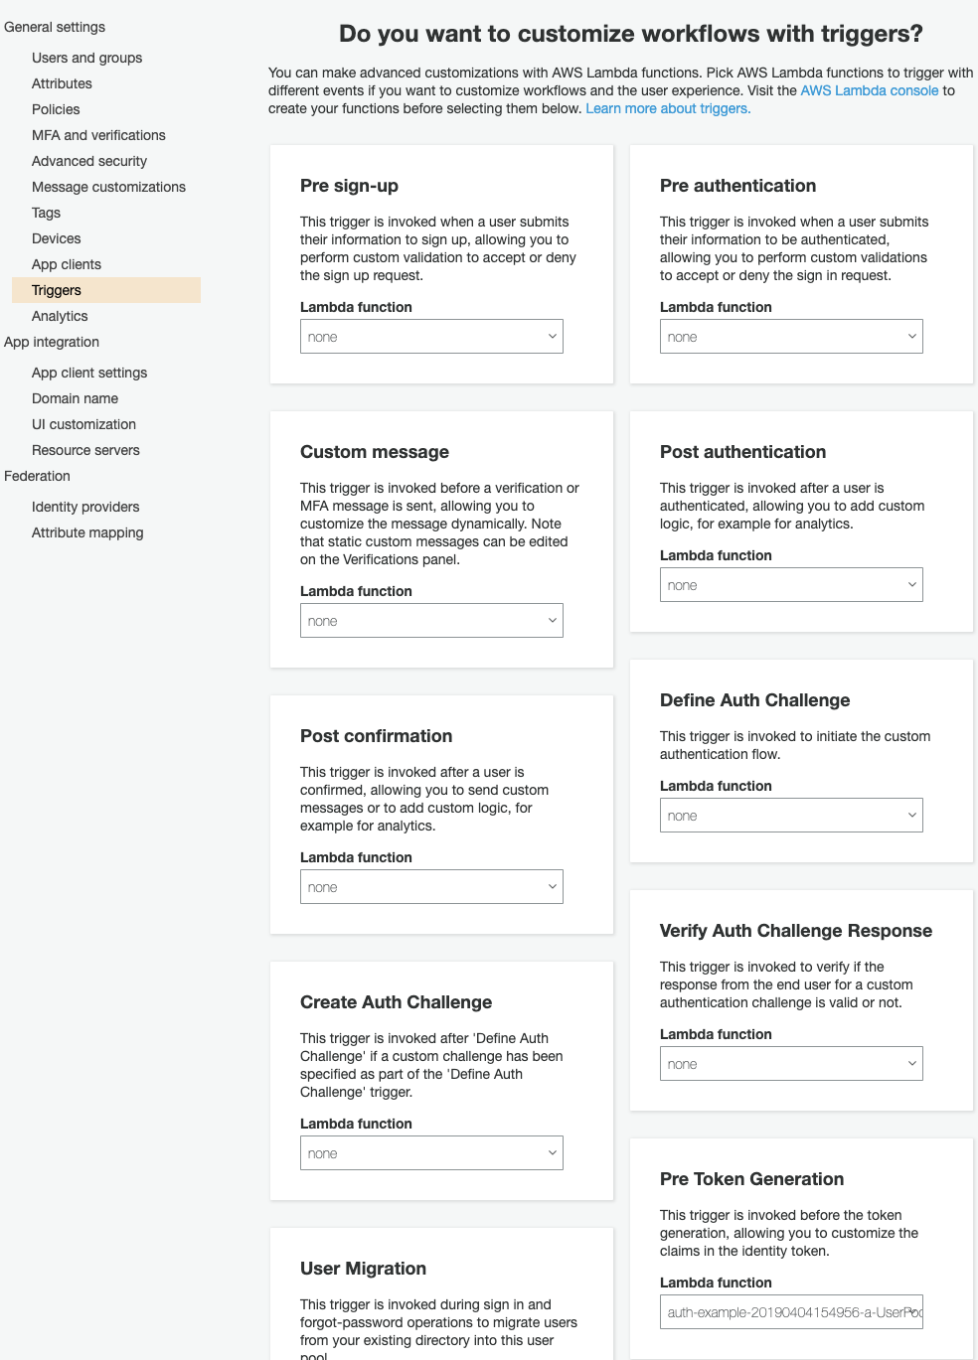The width and height of the screenshot is (978, 1360).
Task: Click the 'Do you want to customize workflows with triggers?' heading
Action: 631,34
